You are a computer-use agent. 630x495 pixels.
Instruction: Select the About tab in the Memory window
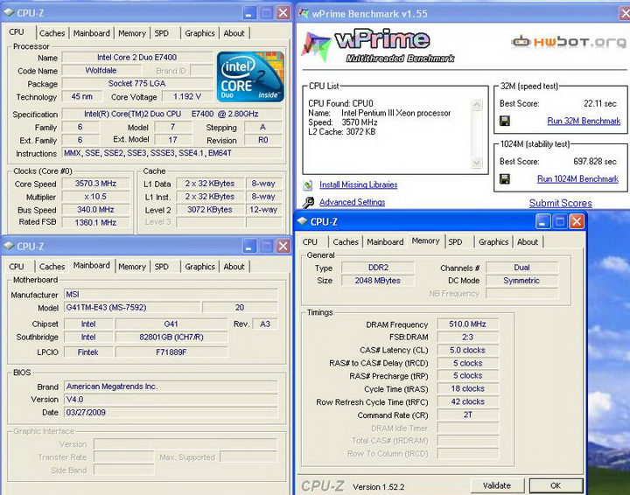[x=528, y=242]
